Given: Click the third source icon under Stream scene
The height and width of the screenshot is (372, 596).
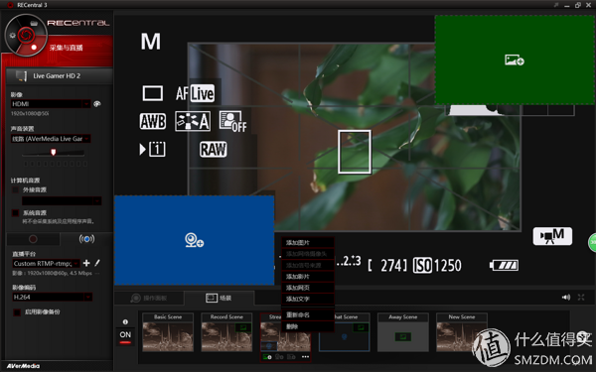Looking at the screenshot, I should pyautogui.click(x=291, y=357).
